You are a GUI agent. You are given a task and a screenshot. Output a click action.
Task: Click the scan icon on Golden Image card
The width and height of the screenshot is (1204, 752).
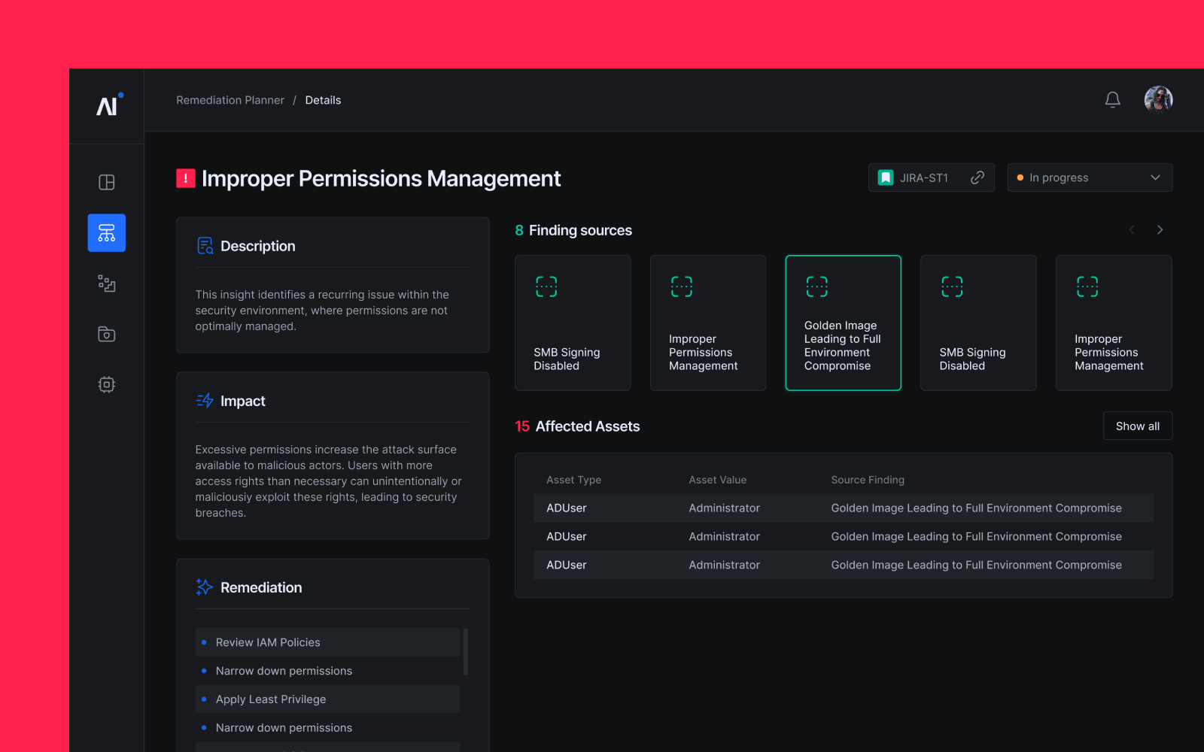[816, 287]
